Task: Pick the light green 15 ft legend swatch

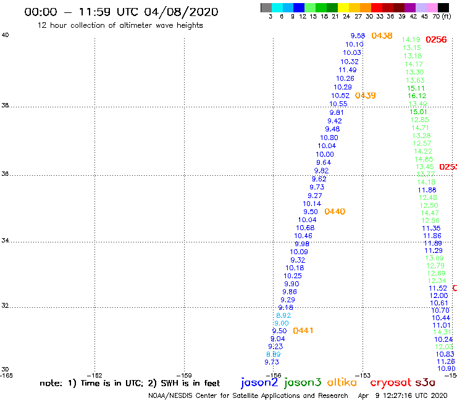Action: click(310, 7)
